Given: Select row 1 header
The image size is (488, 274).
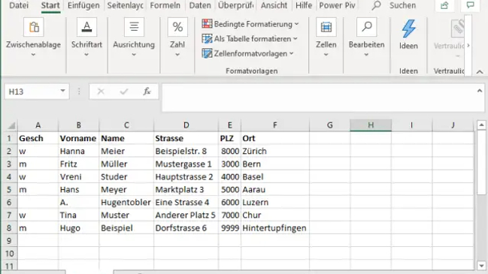Looking at the screenshot, I should tap(9, 138).
